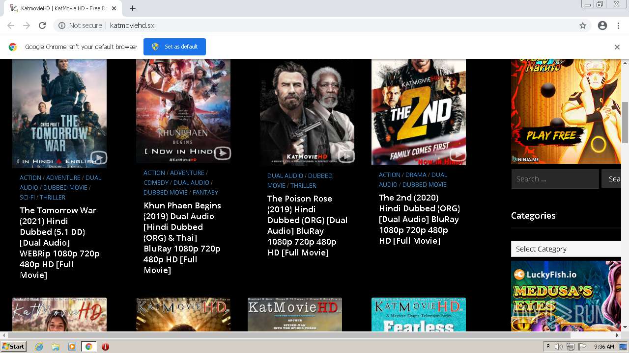Viewport: 629px width, 353px height.
Task: Close the KatmovieHD browser tab
Action: (114, 8)
